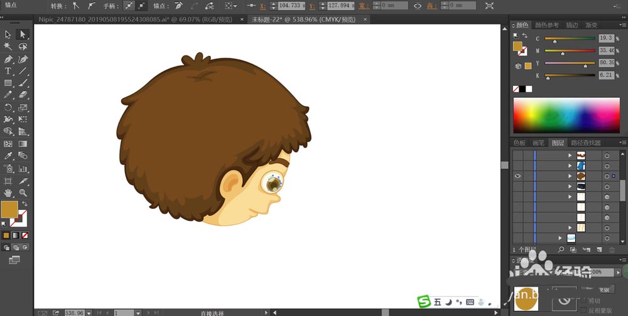Select the Line Segment tool
The image size is (628, 316).
pos(23,71)
